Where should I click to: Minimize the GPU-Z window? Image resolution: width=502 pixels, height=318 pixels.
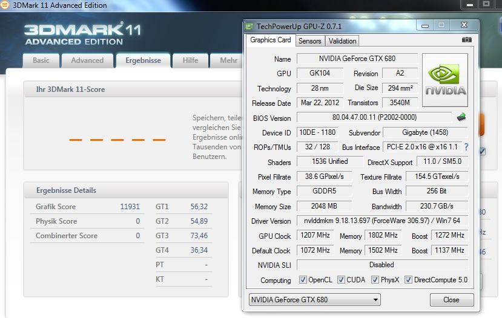[425, 25]
